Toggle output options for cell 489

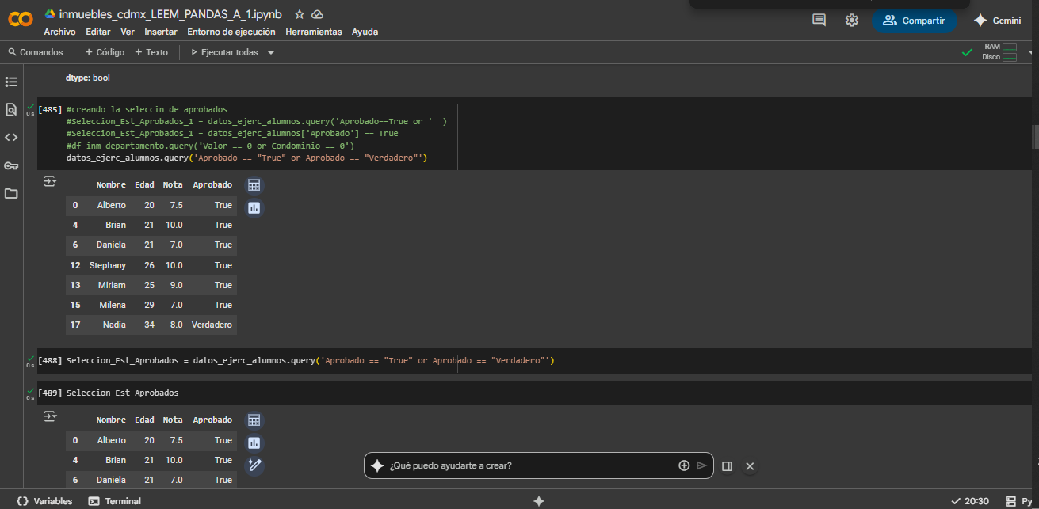[x=50, y=416]
